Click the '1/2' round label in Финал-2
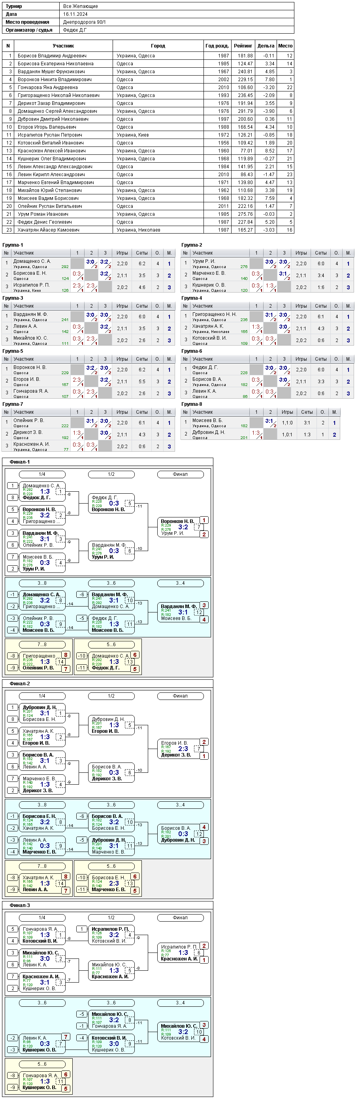Viewport: 358px width, 1099px height. coord(111,696)
